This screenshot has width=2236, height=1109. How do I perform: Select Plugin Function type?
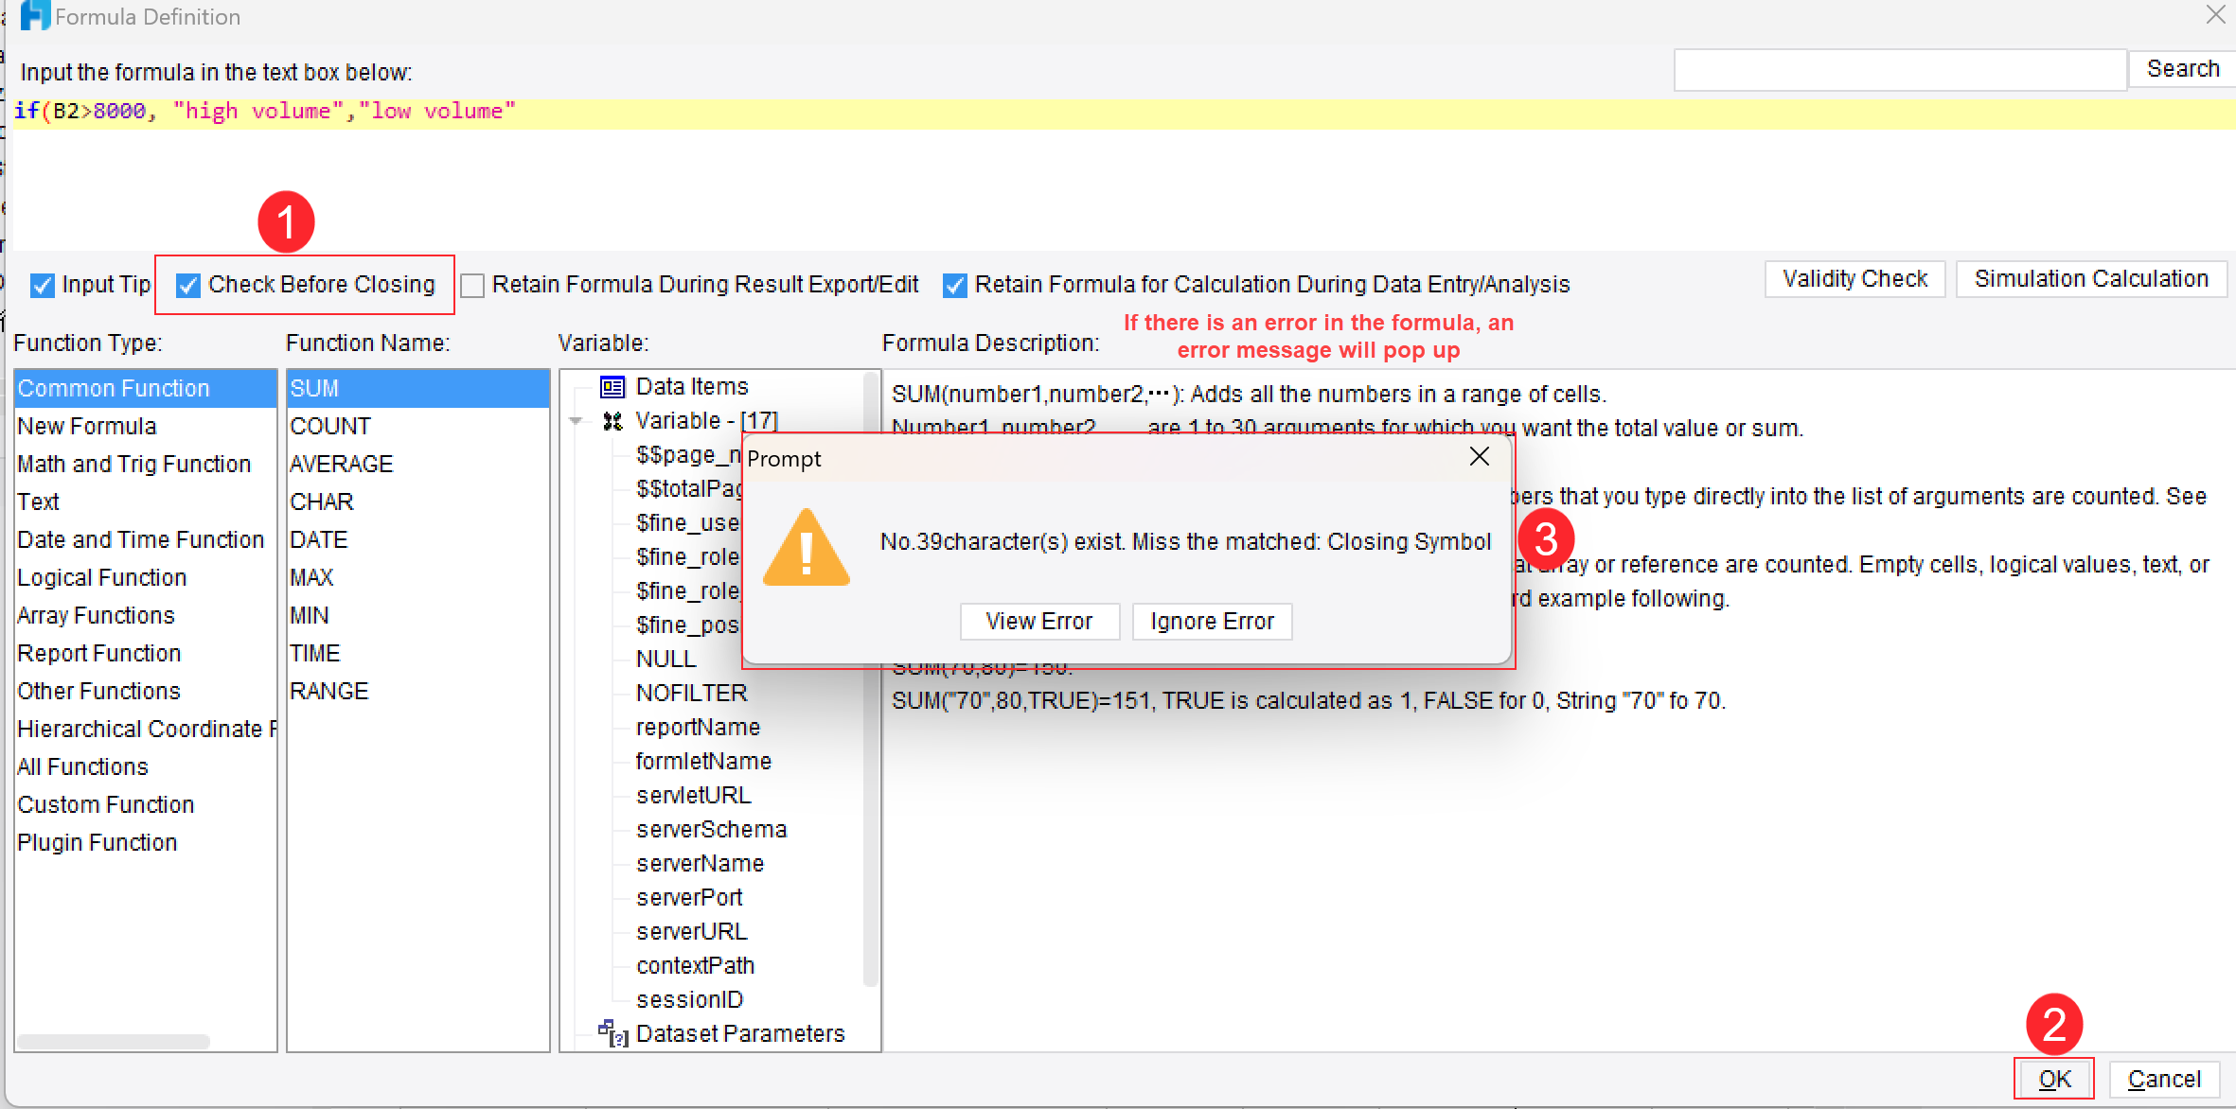(x=145, y=843)
